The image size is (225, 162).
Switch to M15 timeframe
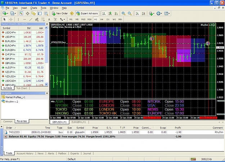(83, 19)
